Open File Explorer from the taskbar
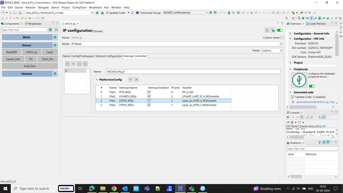Image resolution: width=343 pixels, height=193 pixels. pos(103,189)
